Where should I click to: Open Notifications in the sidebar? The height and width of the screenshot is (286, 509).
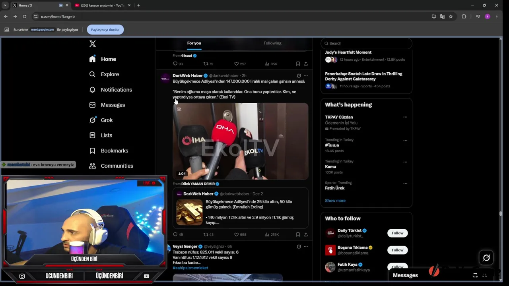coord(111,90)
